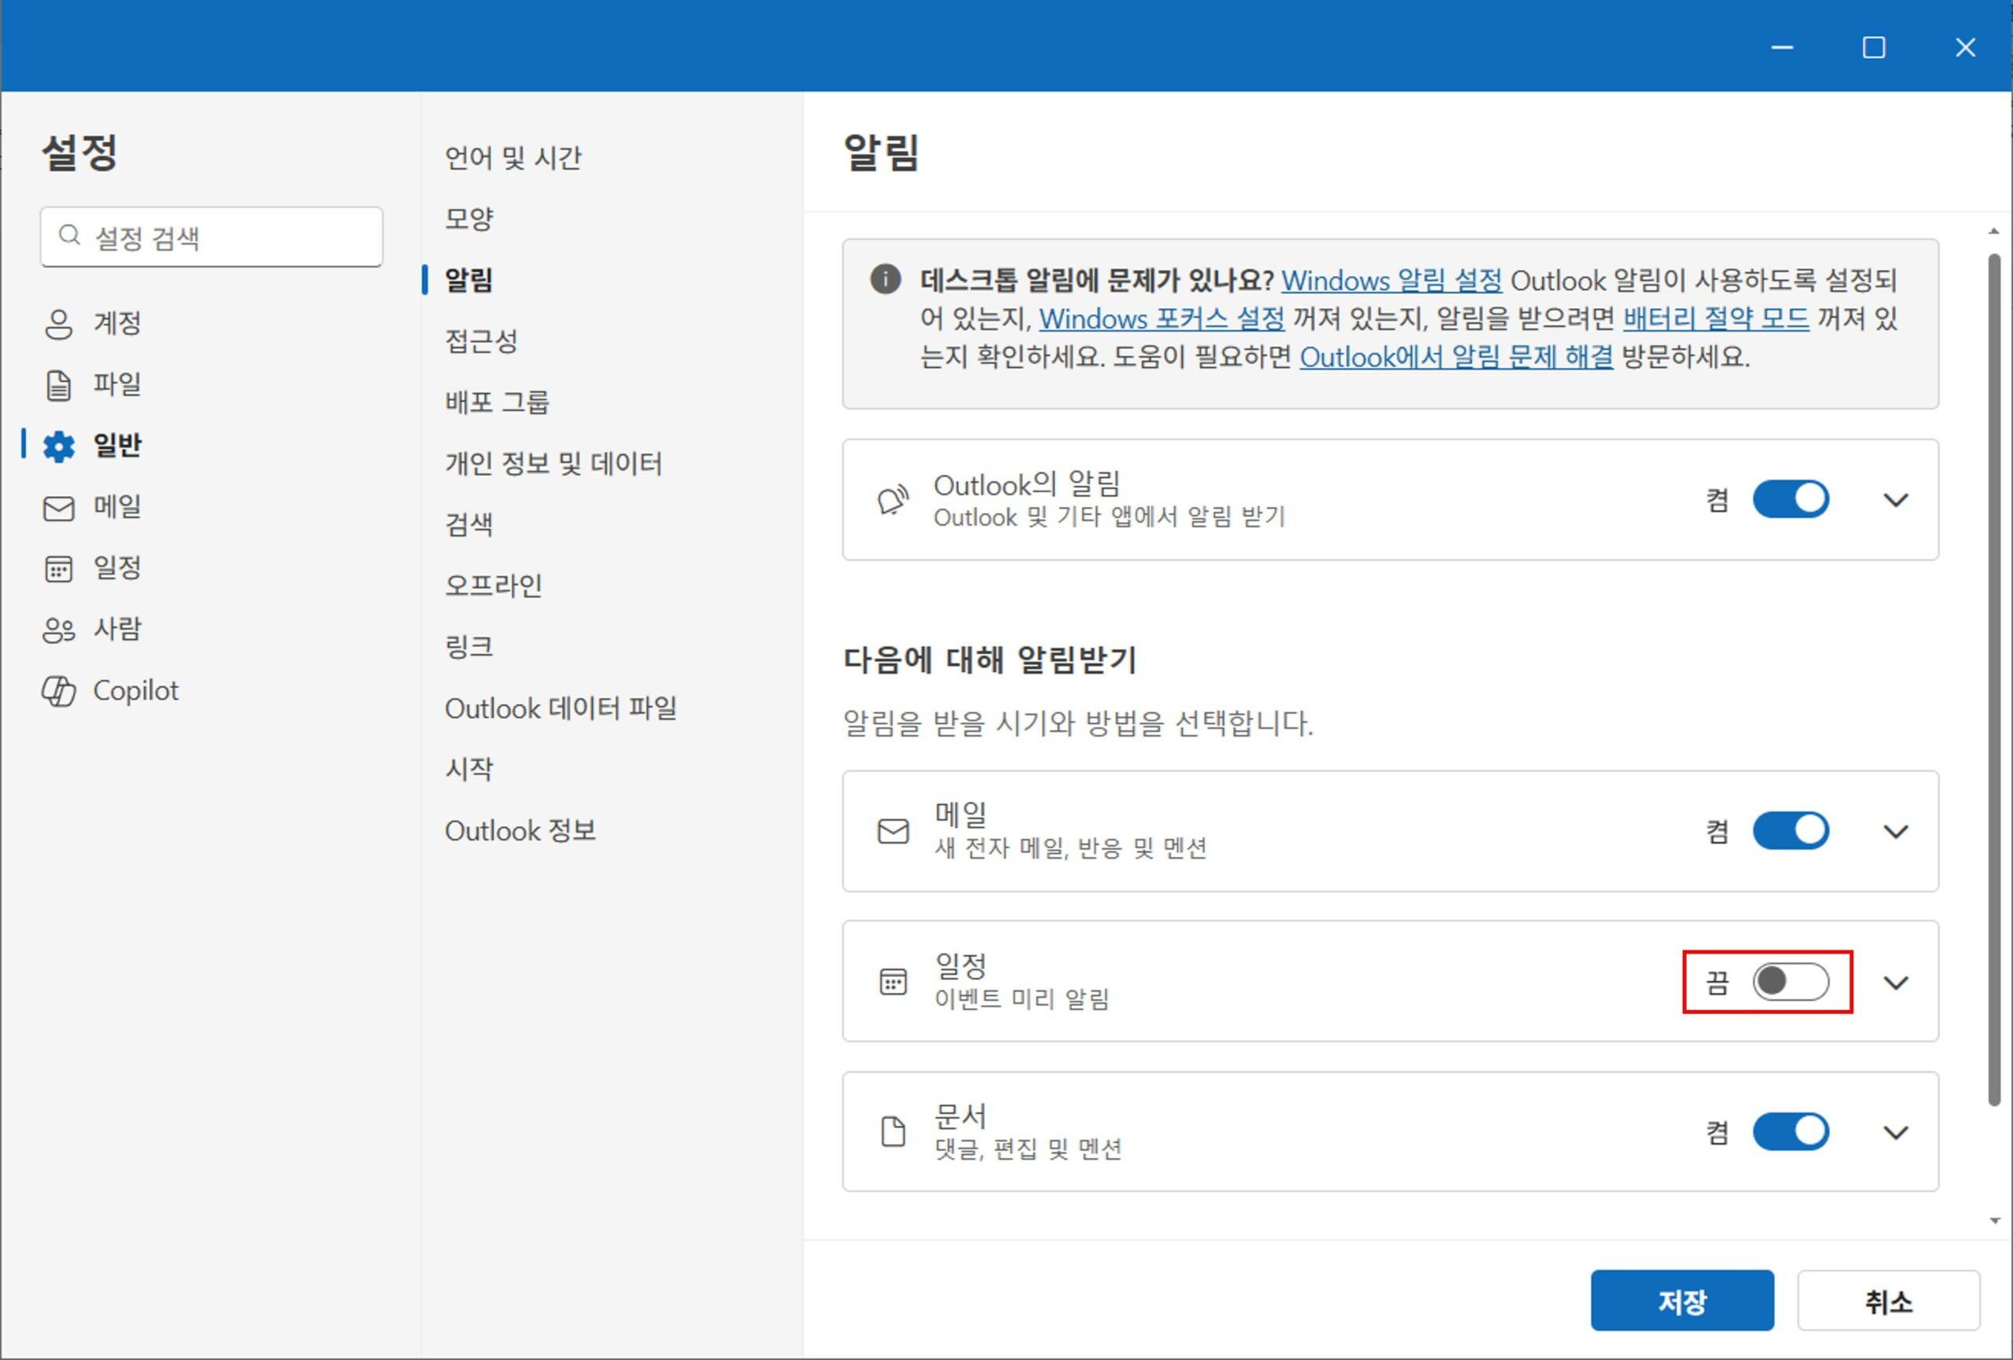Open the 개인 정보 및 데이터 section
The width and height of the screenshot is (2013, 1360).
553,463
